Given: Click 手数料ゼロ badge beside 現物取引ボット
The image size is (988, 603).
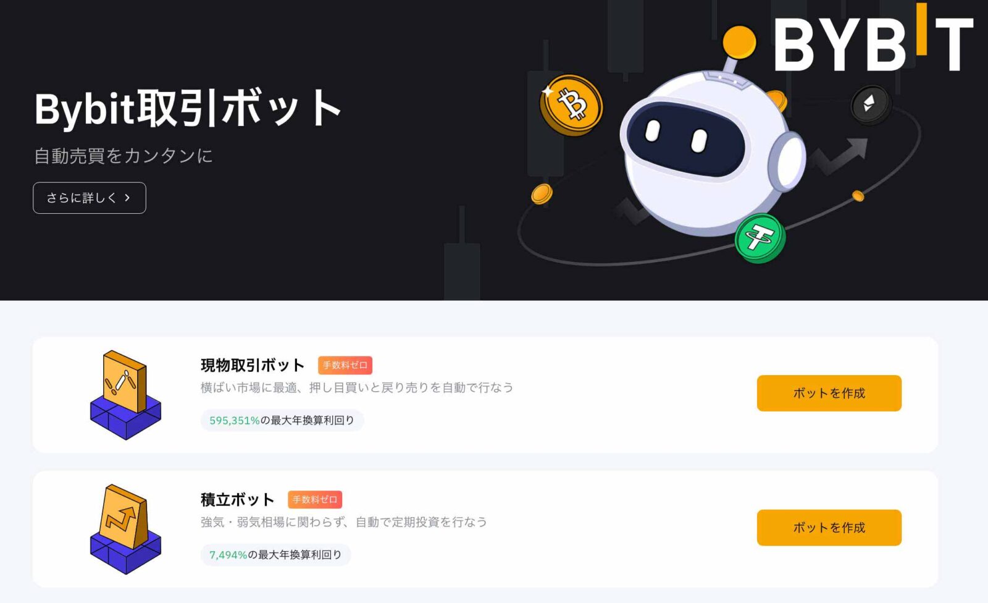Looking at the screenshot, I should click(x=345, y=365).
